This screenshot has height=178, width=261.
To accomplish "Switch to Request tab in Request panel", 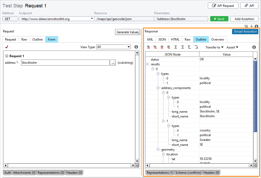I will tap(11, 39).
